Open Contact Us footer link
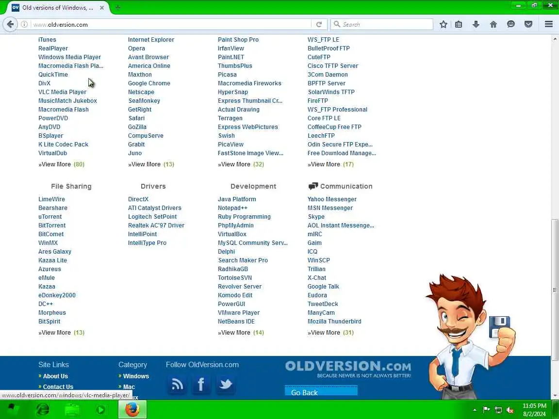 tap(58, 387)
